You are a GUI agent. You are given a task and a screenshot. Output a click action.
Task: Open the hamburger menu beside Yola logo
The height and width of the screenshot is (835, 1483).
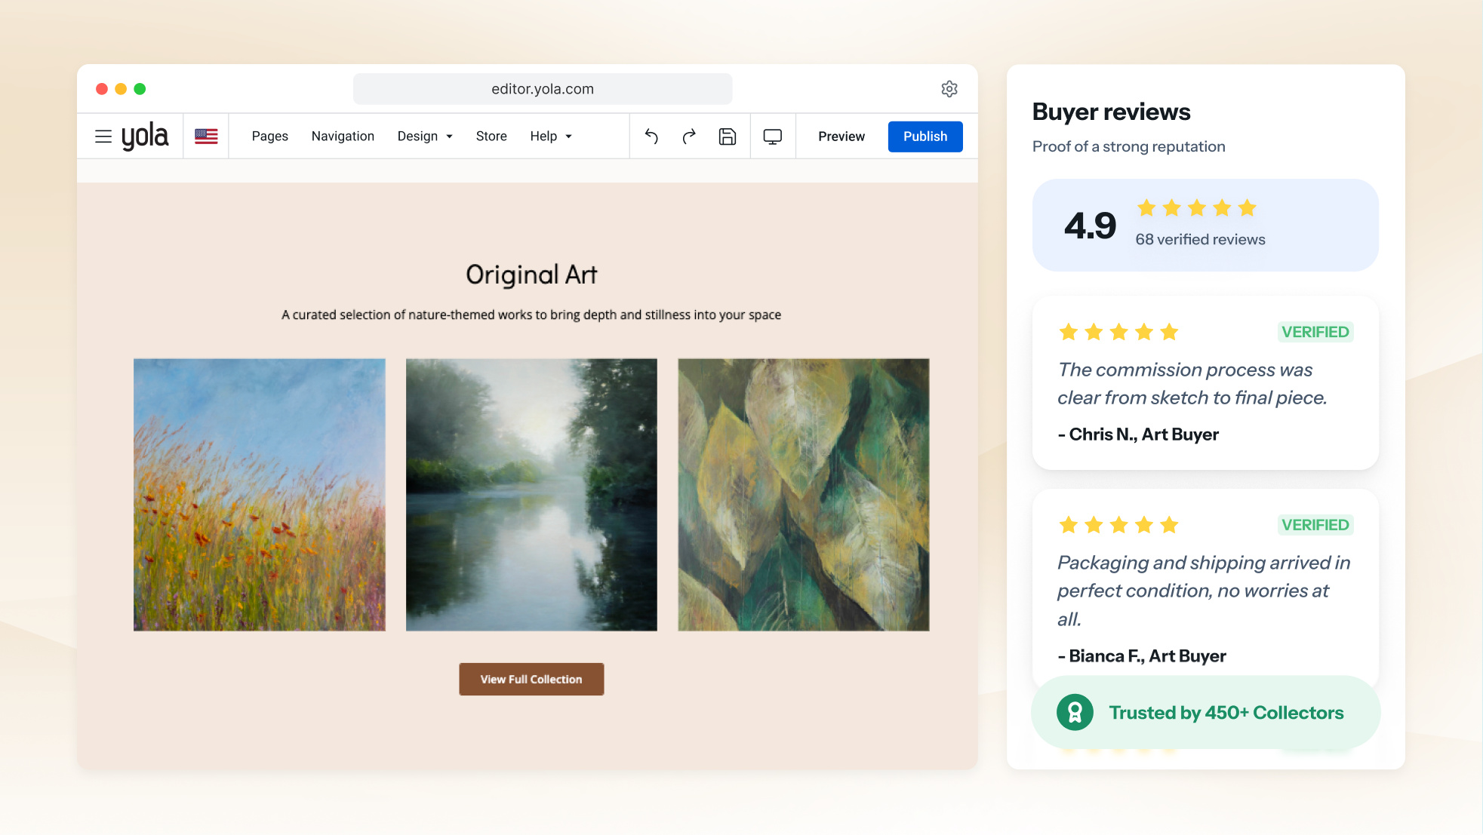pyautogui.click(x=103, y=137)
